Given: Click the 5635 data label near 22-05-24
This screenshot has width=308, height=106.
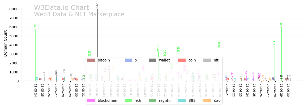Looking at the screenshot, I should coord(34,27).
